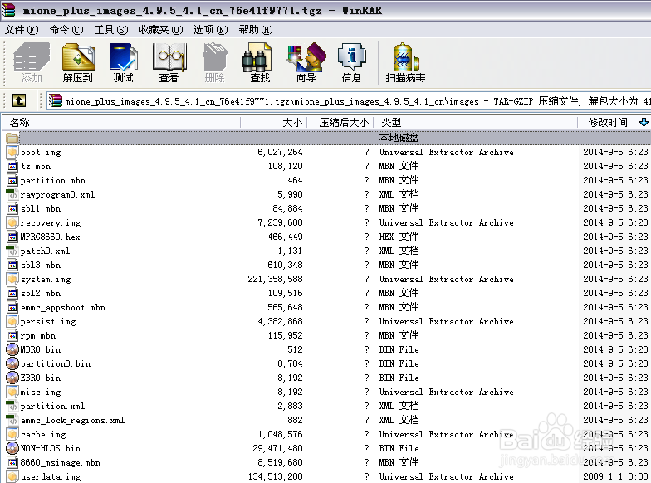This screenshot has width=651, height=483.
Task: Click the archive icon in address bar
Action: [55, 101]
